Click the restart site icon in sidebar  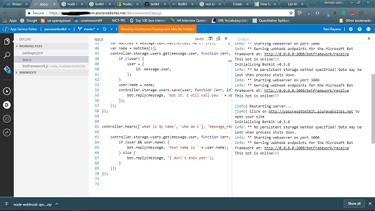[7, 132]
